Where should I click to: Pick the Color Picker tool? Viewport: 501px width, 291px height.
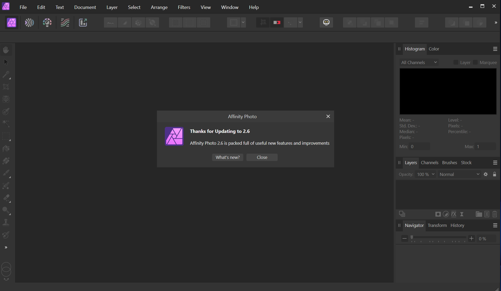[x=6, y=75]
